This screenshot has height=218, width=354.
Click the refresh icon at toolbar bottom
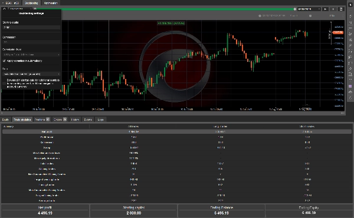pyautogui.click(x=350, y=98)
